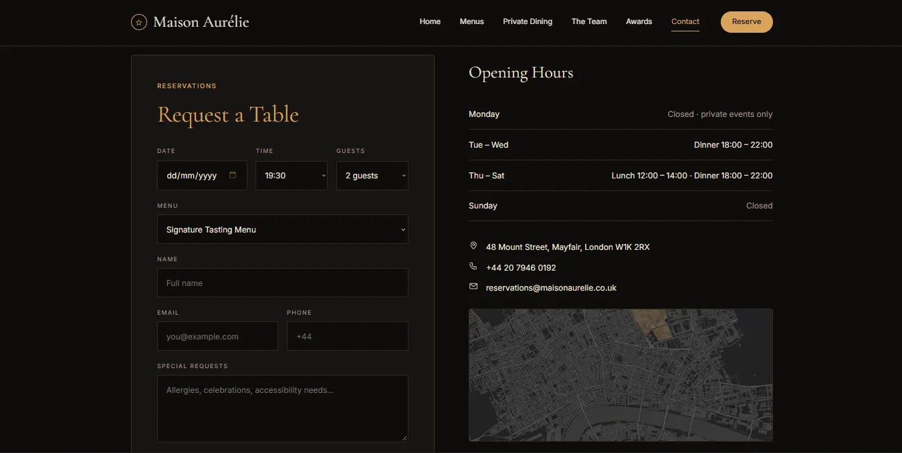
Task: Click the you@example.com email field
Action: tap(217, 336)
